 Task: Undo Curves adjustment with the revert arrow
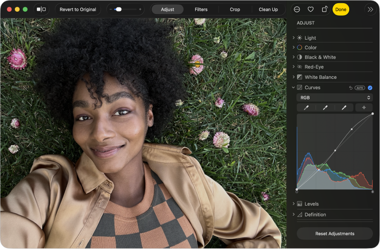coord(351,88)
